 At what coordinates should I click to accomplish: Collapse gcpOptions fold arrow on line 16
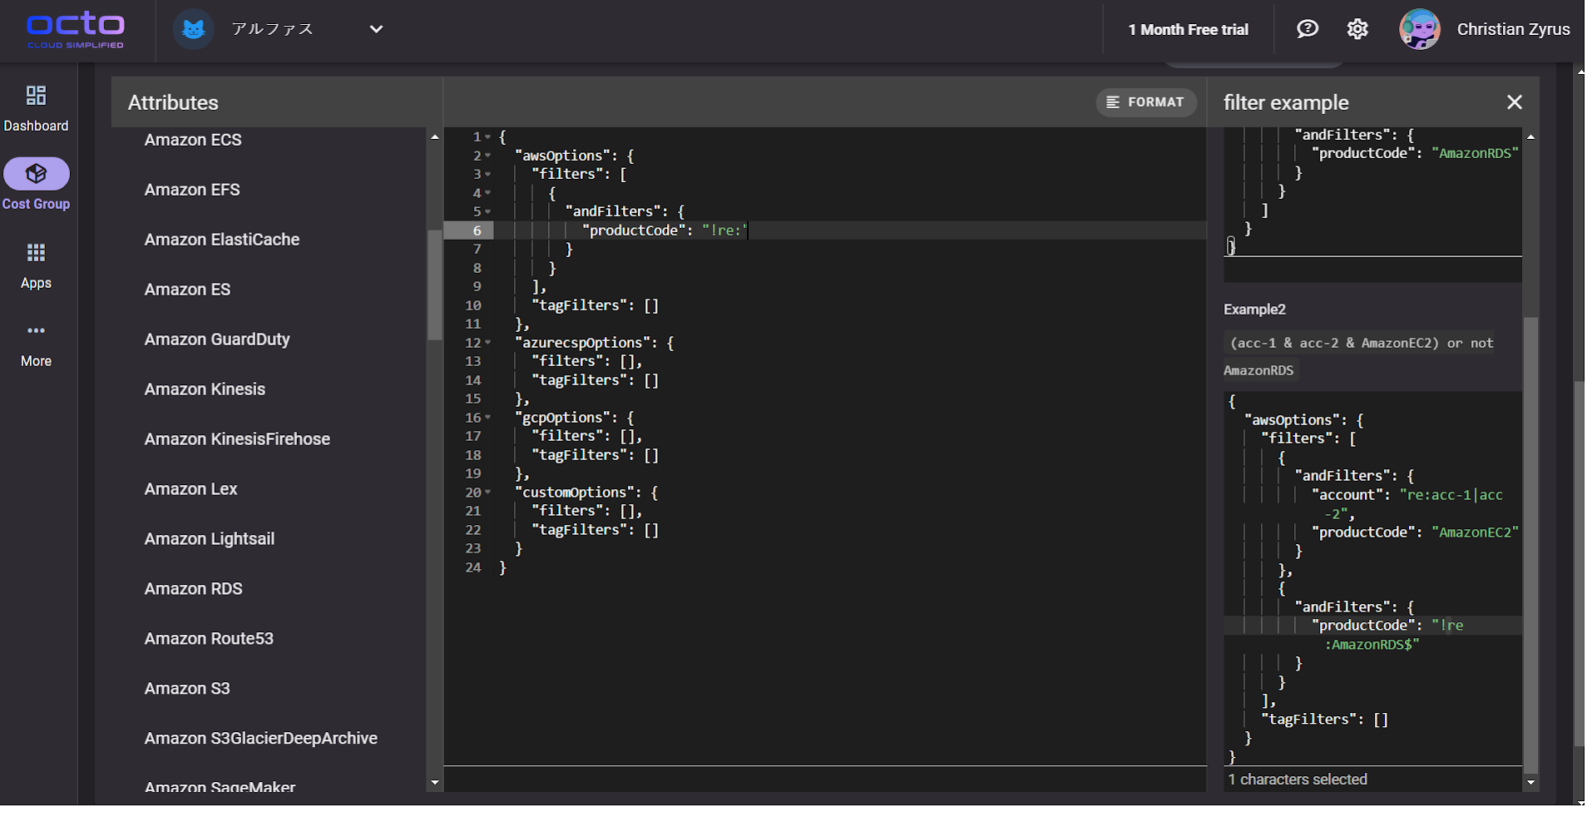pos(488,418)
